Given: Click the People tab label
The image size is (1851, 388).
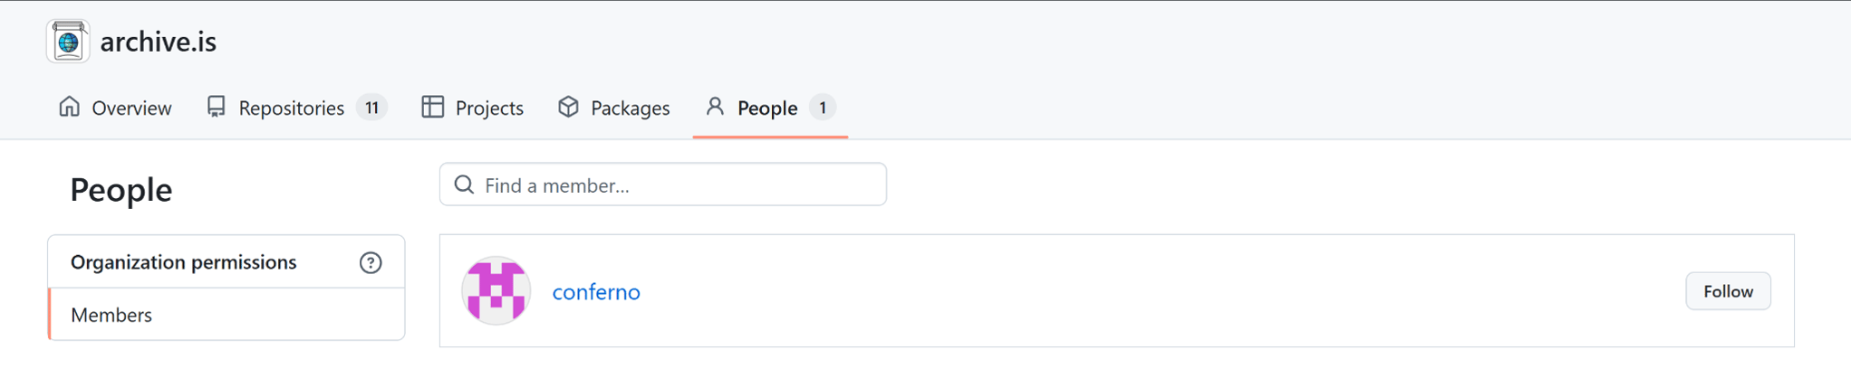Looking at the screenshot, I should tap(766, 108).
